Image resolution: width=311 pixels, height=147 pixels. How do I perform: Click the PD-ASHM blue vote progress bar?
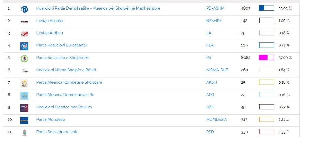click(x=266, y=8)
